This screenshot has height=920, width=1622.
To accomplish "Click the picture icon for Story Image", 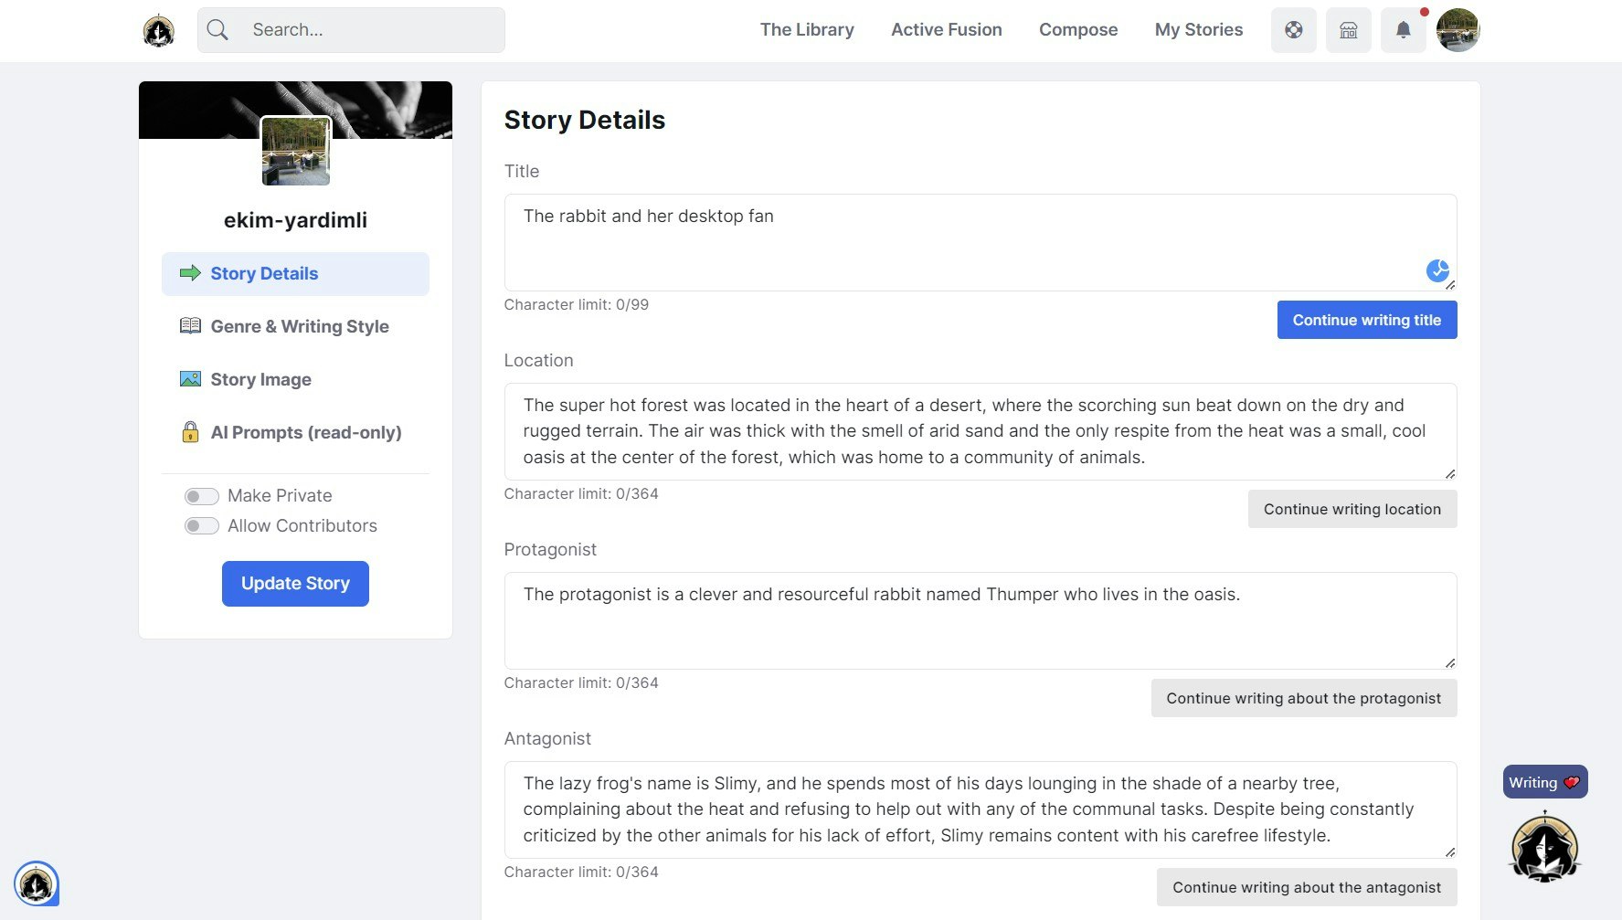I will [190, 379].
